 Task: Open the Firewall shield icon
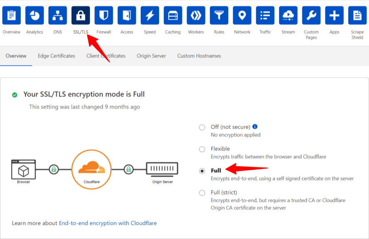[104, 15]
